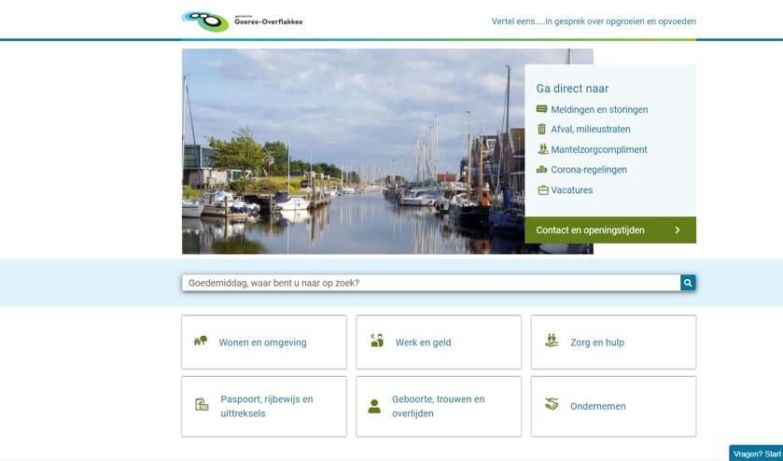View Corona-regelingen page
The image size is (783, 461).
pos(589,169)
